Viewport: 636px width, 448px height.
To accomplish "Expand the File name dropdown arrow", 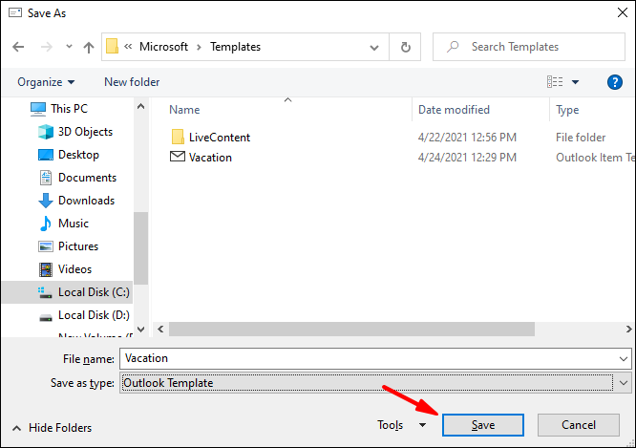I will click(x=624, y=359).
